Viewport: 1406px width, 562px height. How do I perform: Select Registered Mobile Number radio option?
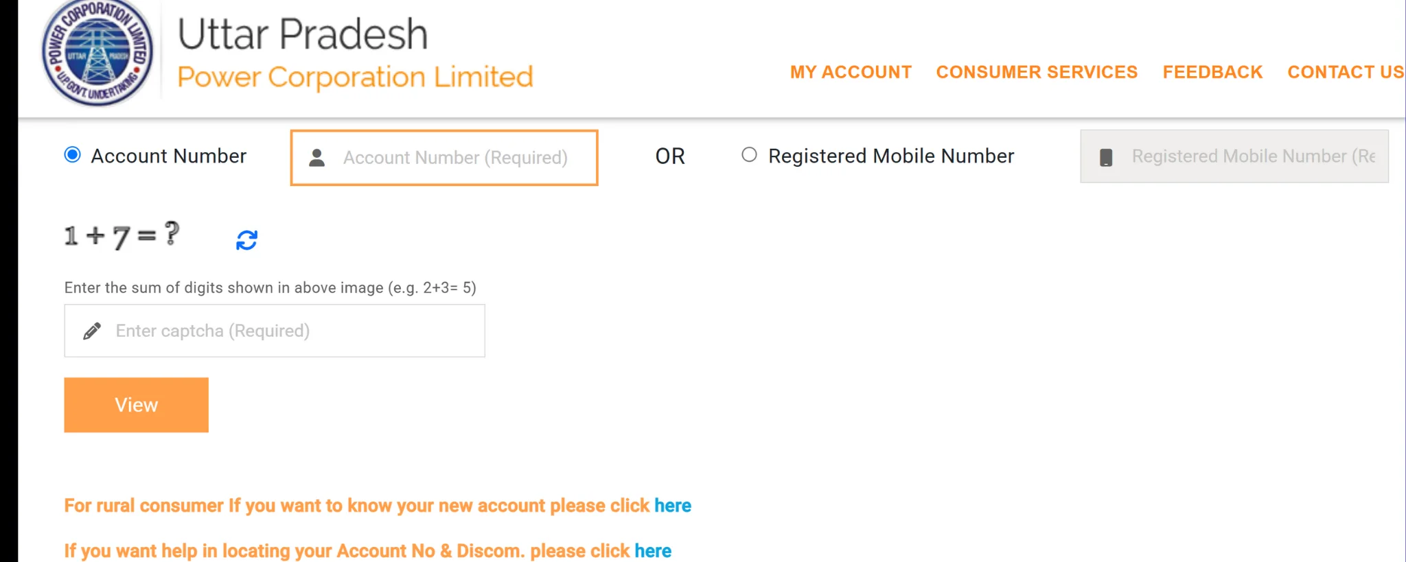[x=749, y=155]
